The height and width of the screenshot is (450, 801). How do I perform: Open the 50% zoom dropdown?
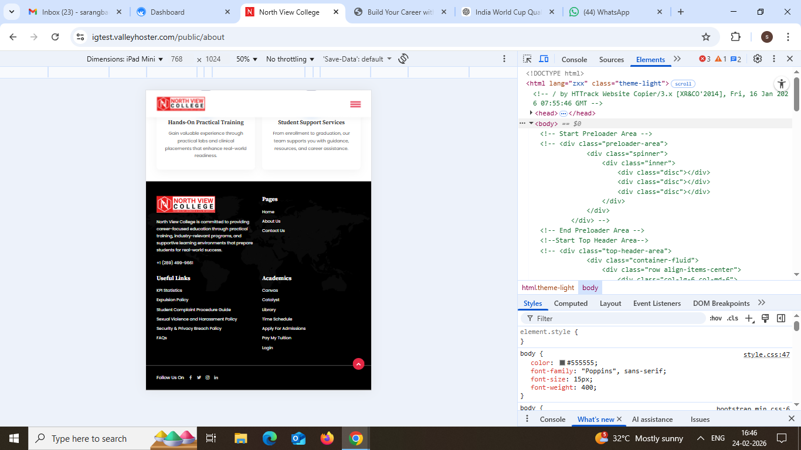tap(247, 59)
